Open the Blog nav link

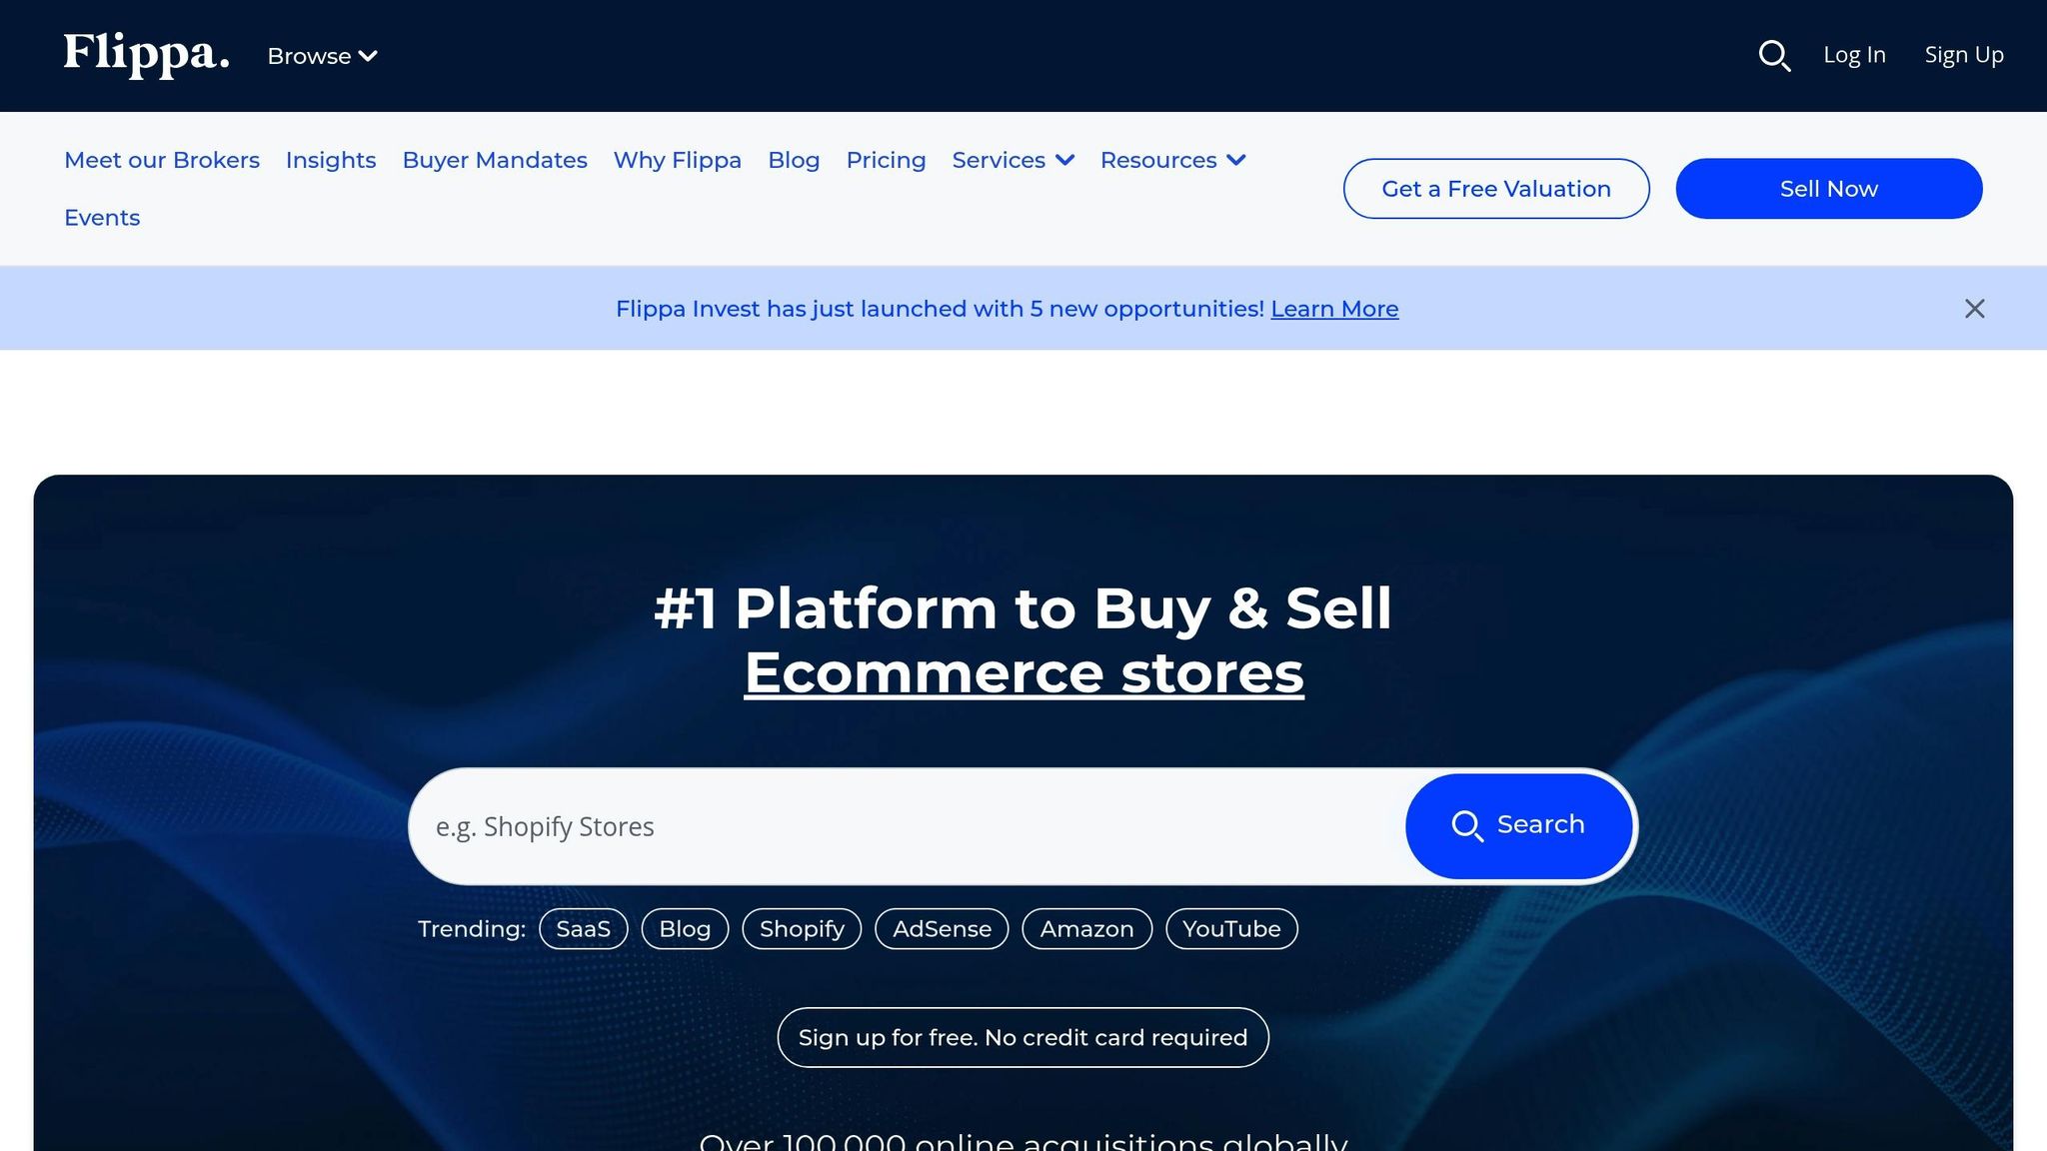coord(794,160)
